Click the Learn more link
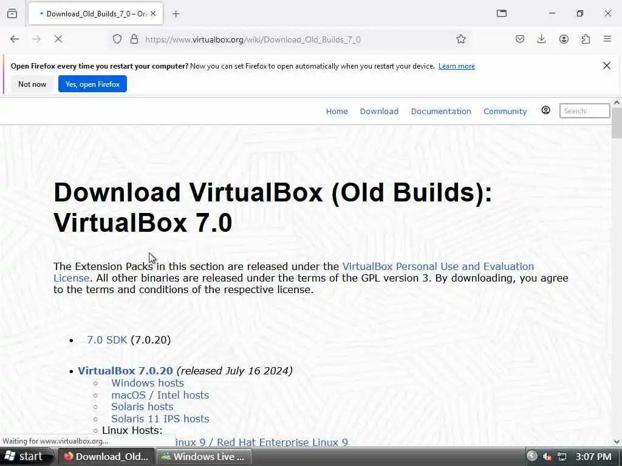Viewport: 622px width, 466px height. point(457,66)
